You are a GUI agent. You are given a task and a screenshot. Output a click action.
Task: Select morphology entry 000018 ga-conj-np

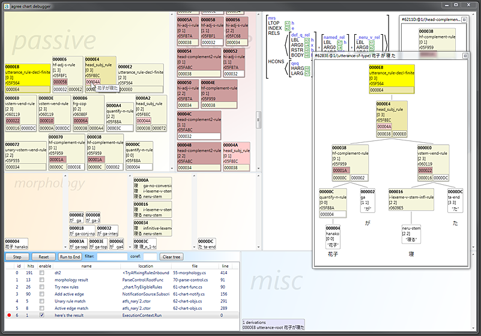(x=82, y=231)
